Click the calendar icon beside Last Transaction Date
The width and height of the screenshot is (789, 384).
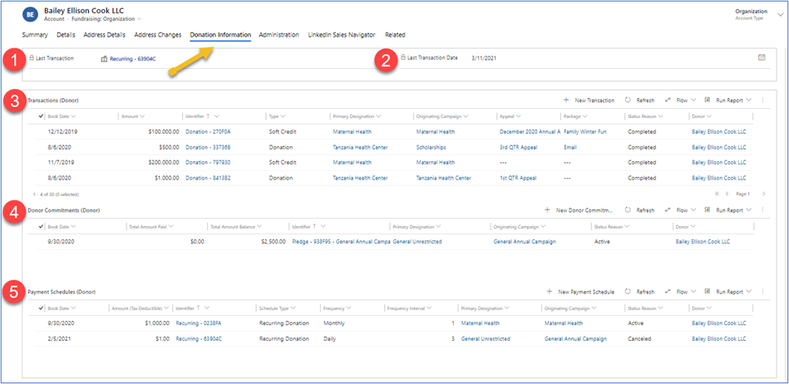762,58
